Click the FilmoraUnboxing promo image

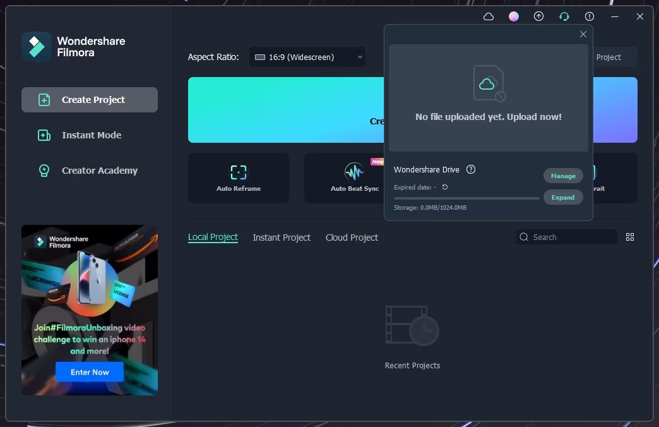coord(90,310)
